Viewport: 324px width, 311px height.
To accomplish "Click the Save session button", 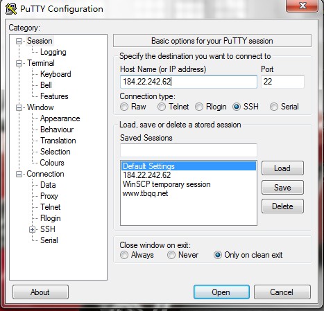I will click(282, 187).
